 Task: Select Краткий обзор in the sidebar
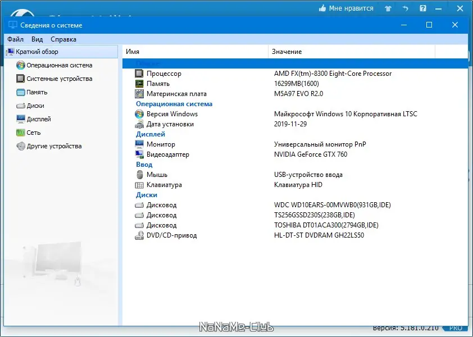tap(61, 52)
